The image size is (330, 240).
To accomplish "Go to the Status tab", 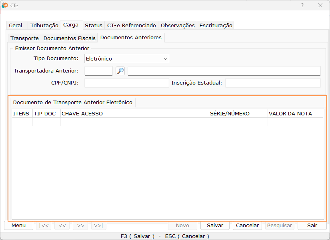I will coord(94,25).
